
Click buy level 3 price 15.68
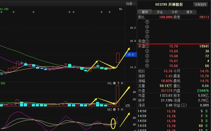(173, 56)
